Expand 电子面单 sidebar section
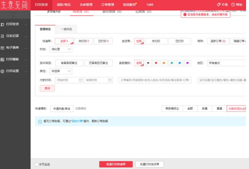Viewport: 249px width, 169px height. tap(26, 48)
